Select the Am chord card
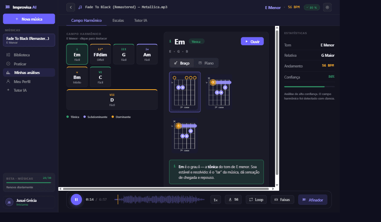The width and height of the screenshot is (381, 222). 147,54
